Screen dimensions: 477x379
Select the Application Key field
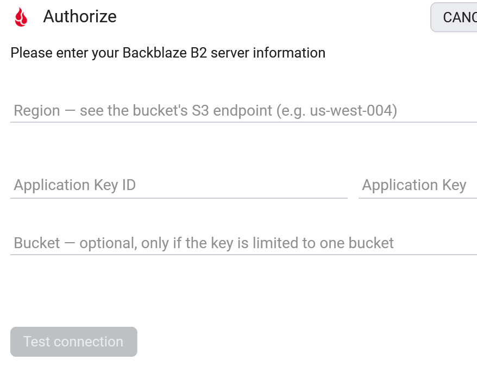(418, 185)
